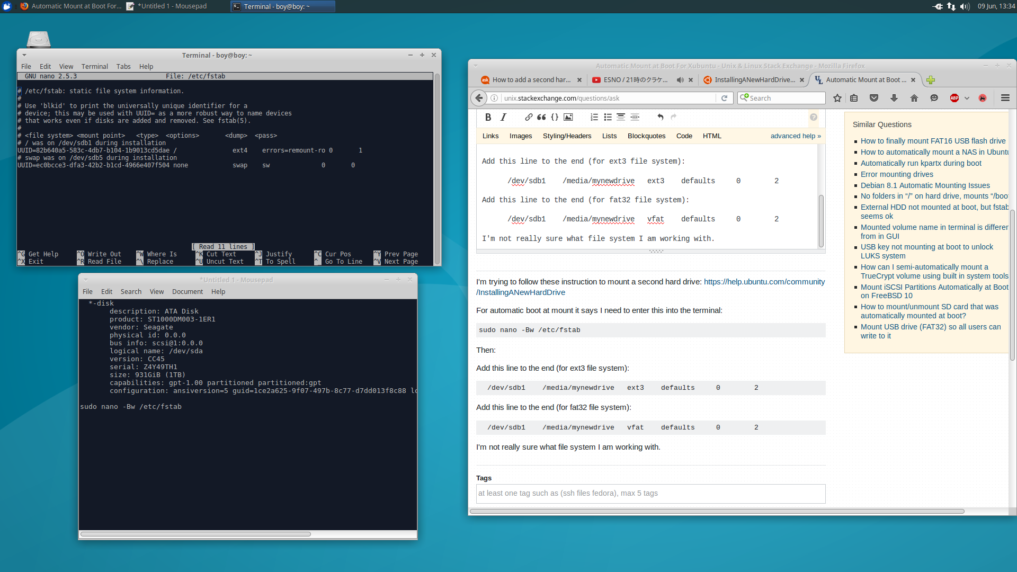The height and width of the screenshot is (572, 1017).
Task: Open 'Automatically run kpartx during boot' link
Action: point(921,163)
